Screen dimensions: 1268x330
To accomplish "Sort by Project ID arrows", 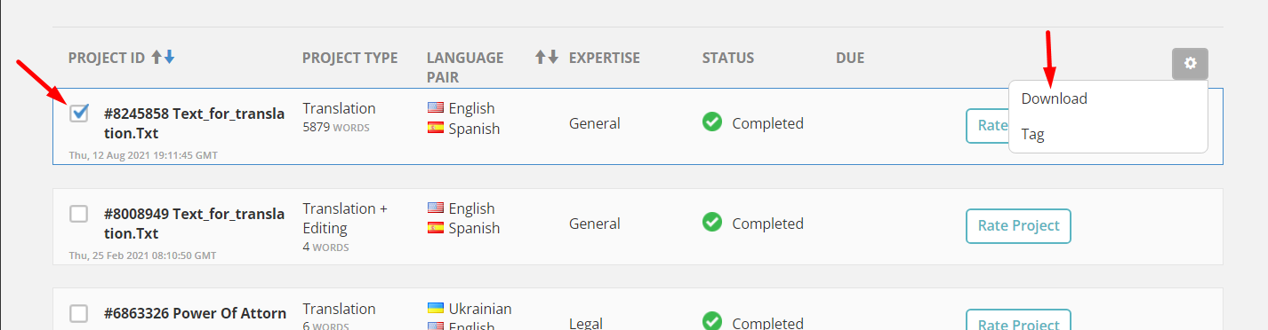I will (x=163, y=58).
